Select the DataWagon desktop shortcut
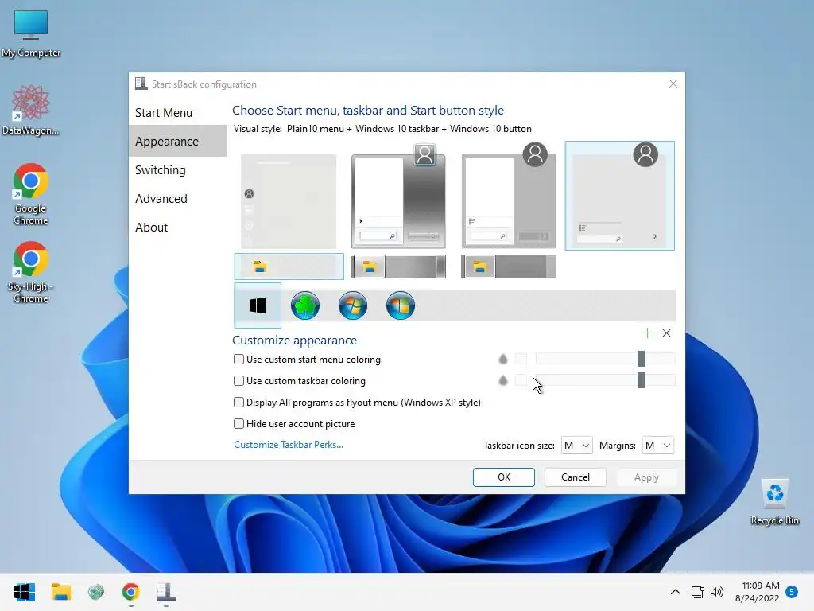The image size is (814, 611). 31,110
